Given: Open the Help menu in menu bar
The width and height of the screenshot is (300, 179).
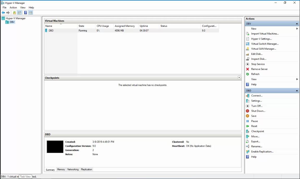Looking at the screenshot, I should tap(31, 8).
